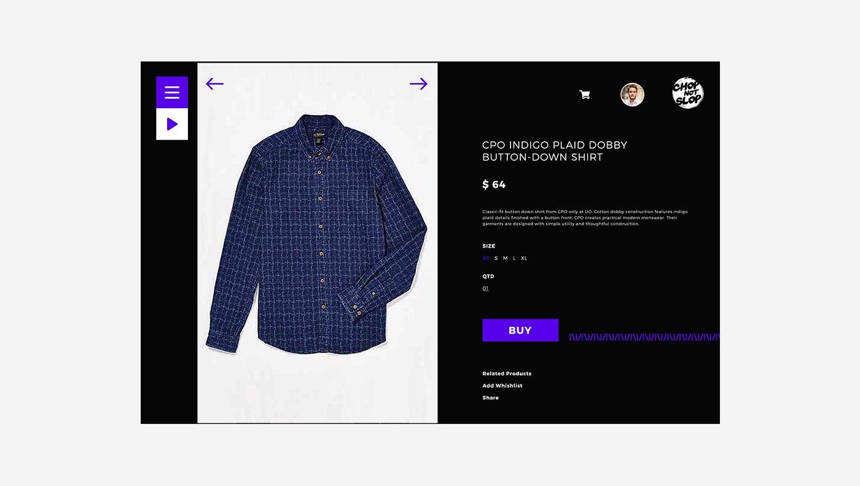860x486 pixels.
Task: Select size XS
Action: 486,258
